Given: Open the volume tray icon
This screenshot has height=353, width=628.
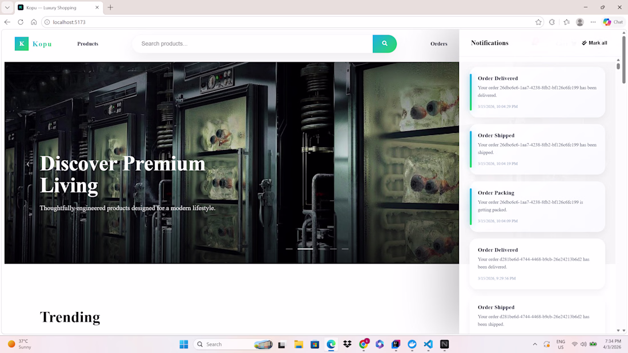Looking at the screenshot, I should [x=583, y=344].
